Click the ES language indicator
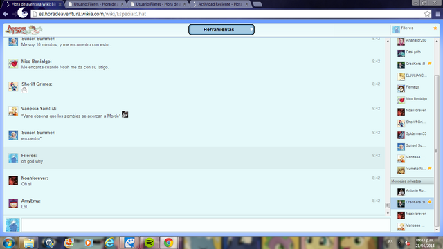 pos(390,242)
